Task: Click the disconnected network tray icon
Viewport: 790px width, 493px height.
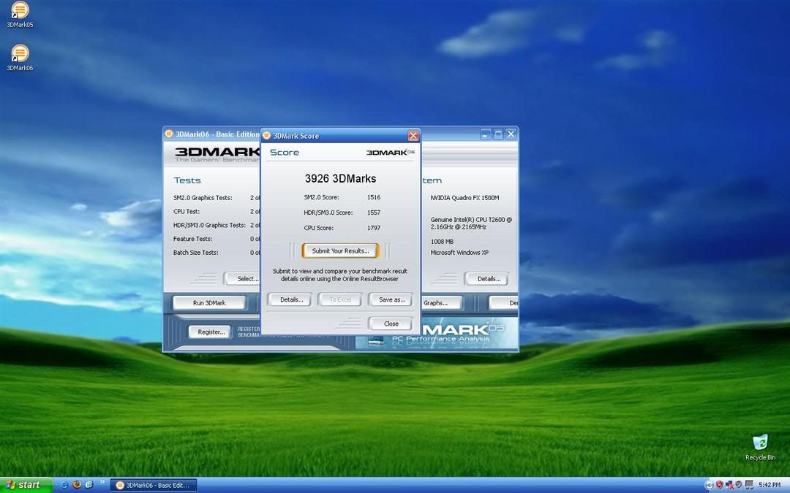Action: pyautogui.click(x=729, y=485)
